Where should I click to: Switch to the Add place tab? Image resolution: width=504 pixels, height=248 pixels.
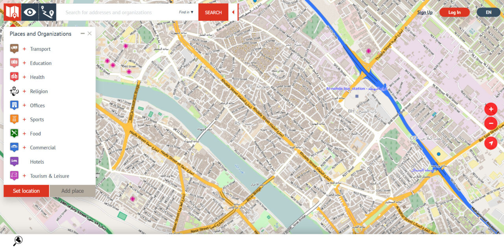[x=72, y=191]
